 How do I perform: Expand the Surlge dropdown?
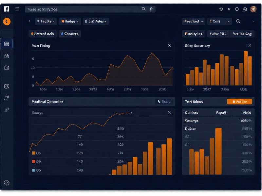[x=70, y=21]
